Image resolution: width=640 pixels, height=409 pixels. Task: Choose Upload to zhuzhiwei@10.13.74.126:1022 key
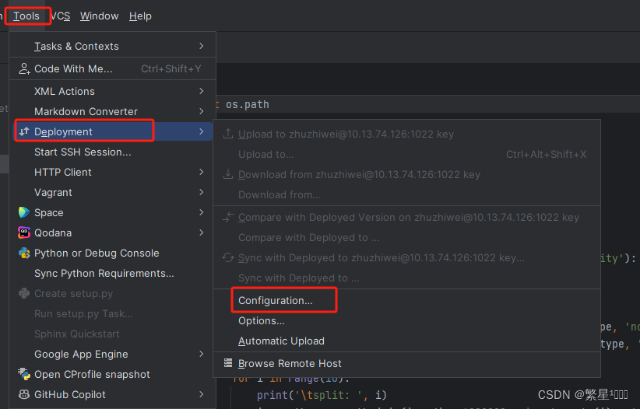pos(406,135)
